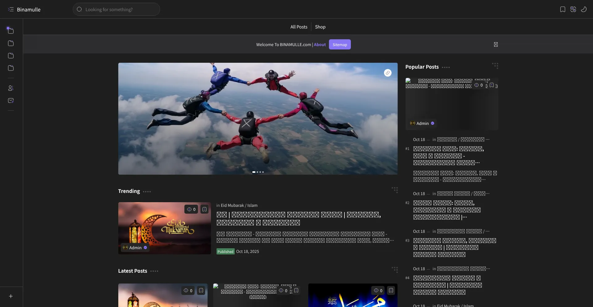Click the Sitemap button

340,45
